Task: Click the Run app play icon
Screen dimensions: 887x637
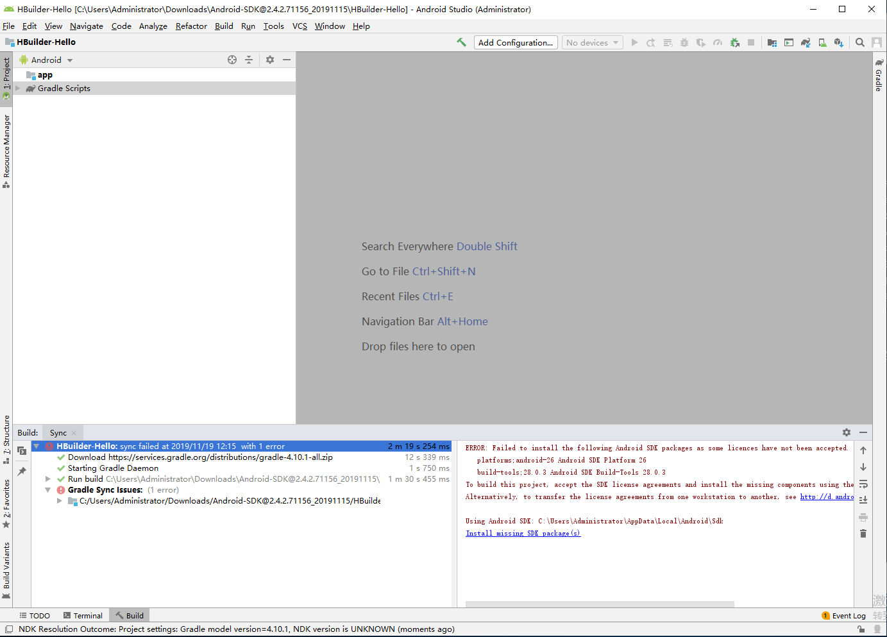Action: [634, 42]
